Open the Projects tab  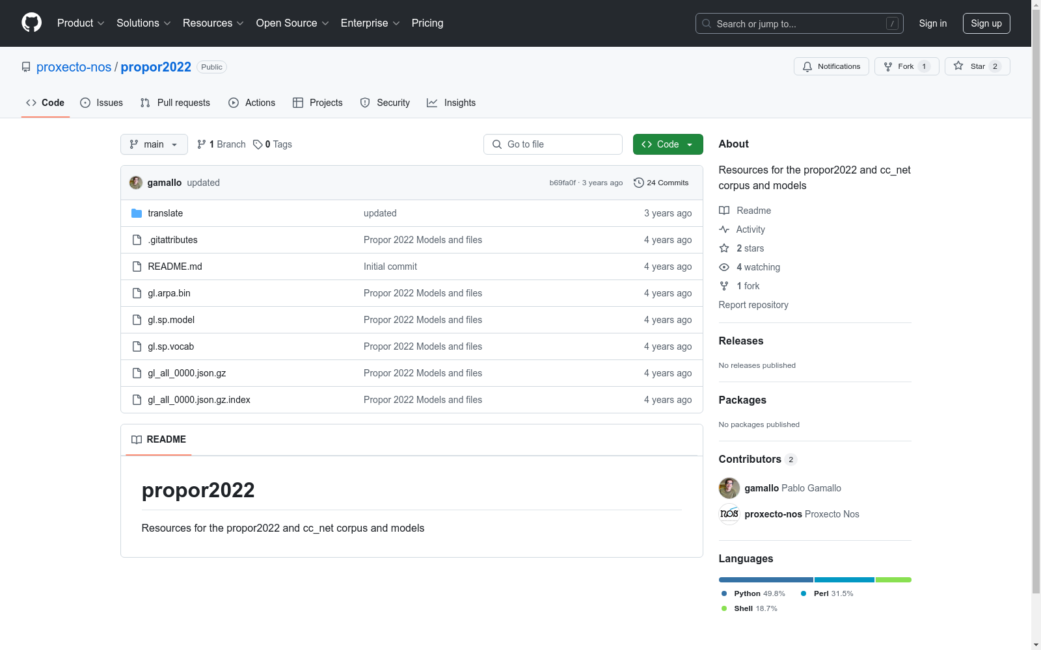pyautogui.click(x=318, y=103)
